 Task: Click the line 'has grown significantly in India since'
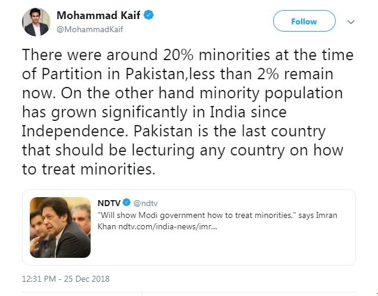tap(154, 112)
